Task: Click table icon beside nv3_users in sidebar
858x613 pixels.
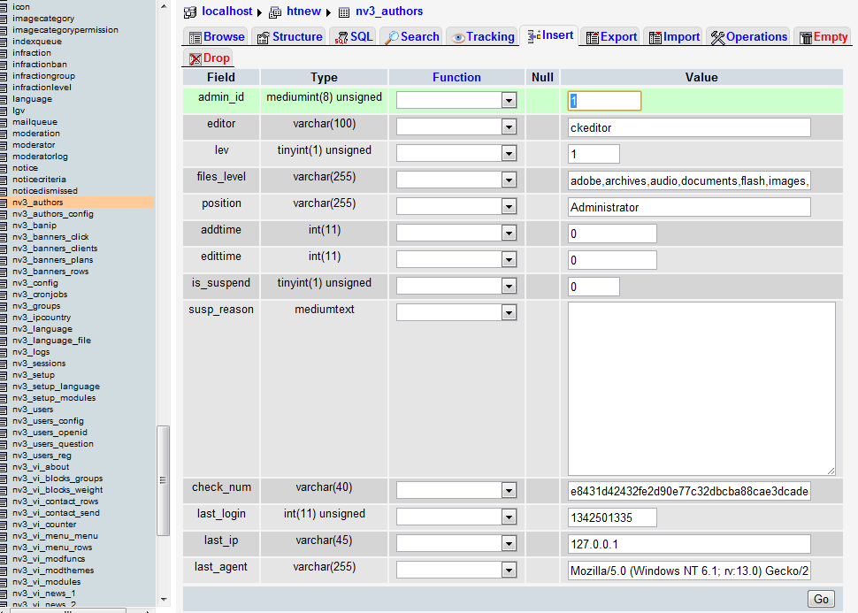Action: click(x=4, y=410)
